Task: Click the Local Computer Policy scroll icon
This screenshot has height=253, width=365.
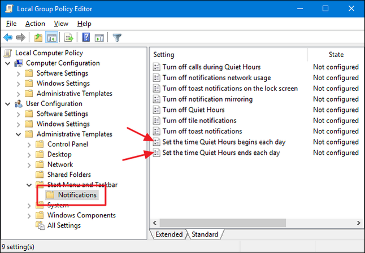Action: click(8, 53)
